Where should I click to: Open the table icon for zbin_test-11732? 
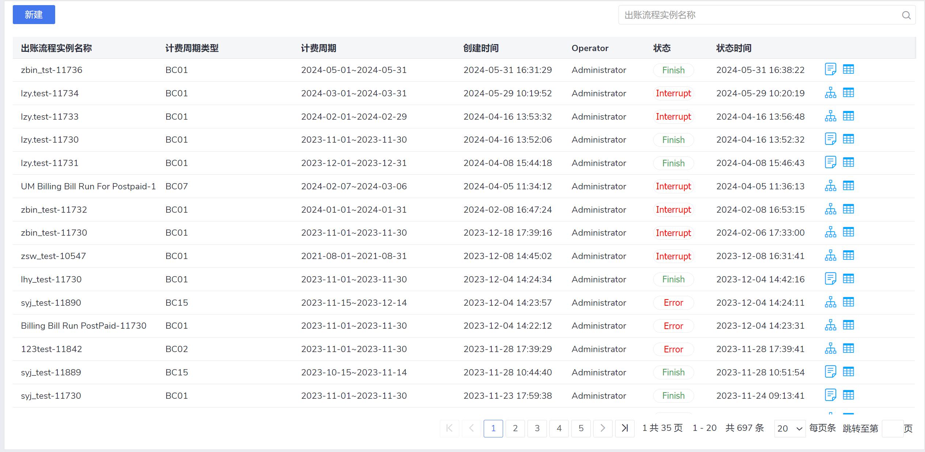[x=848, y=209]
